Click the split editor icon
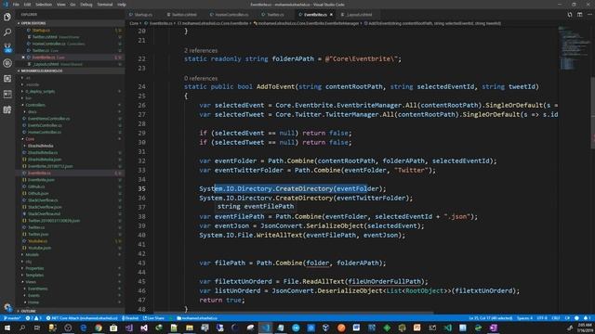This screenshot has width=595, height=334. 580,15
